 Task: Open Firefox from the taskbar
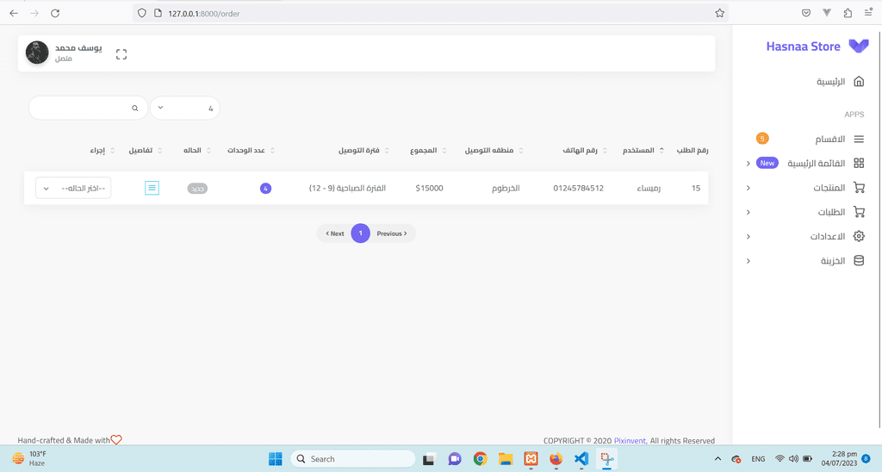556,459
